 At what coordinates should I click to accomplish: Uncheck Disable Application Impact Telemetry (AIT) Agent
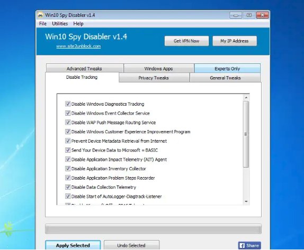pyautogui.click(x=68, y=159)
